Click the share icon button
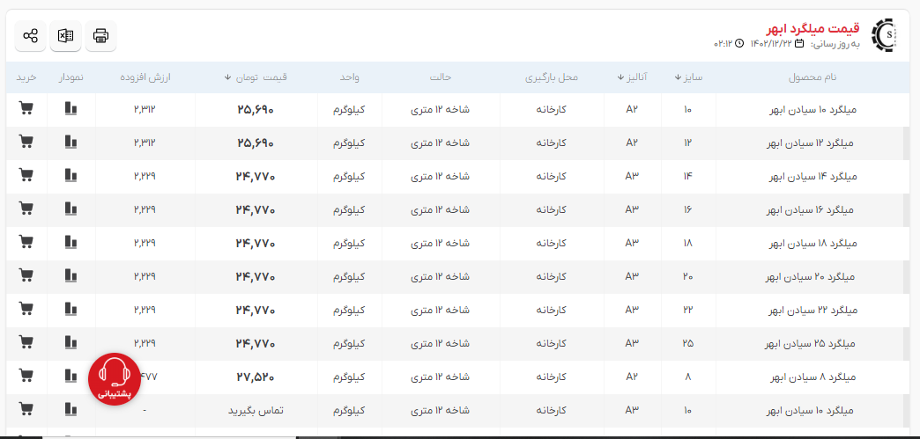The width and height of the screenshot is (920, 439). point(31,36)
